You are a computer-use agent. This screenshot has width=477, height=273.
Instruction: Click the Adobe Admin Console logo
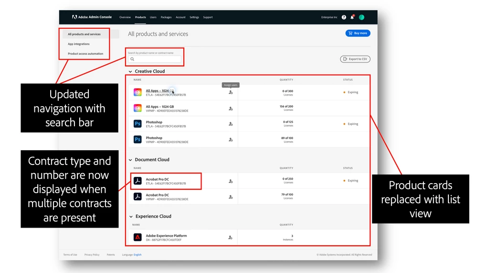click(x=92, y=17)
